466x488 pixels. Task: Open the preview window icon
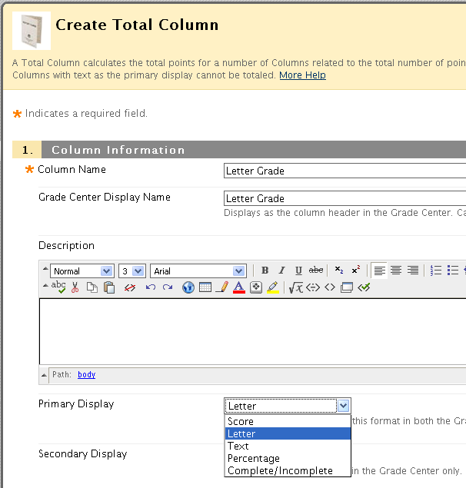(x=347, y=287)
